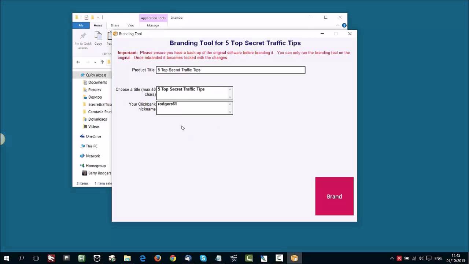Open the Manage tab in Explorer
Screen dimensions: 469x264
[x=153, y=25]
